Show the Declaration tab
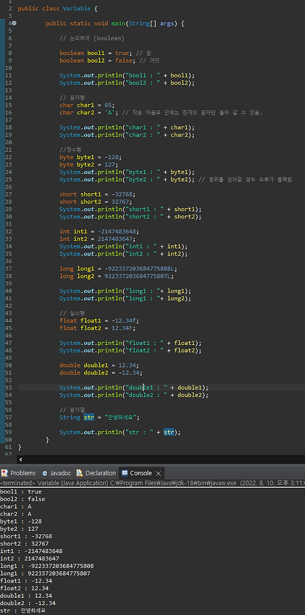The width and height of the screenshot is (305, 615). pyautogui.click(x=96, y=473)
